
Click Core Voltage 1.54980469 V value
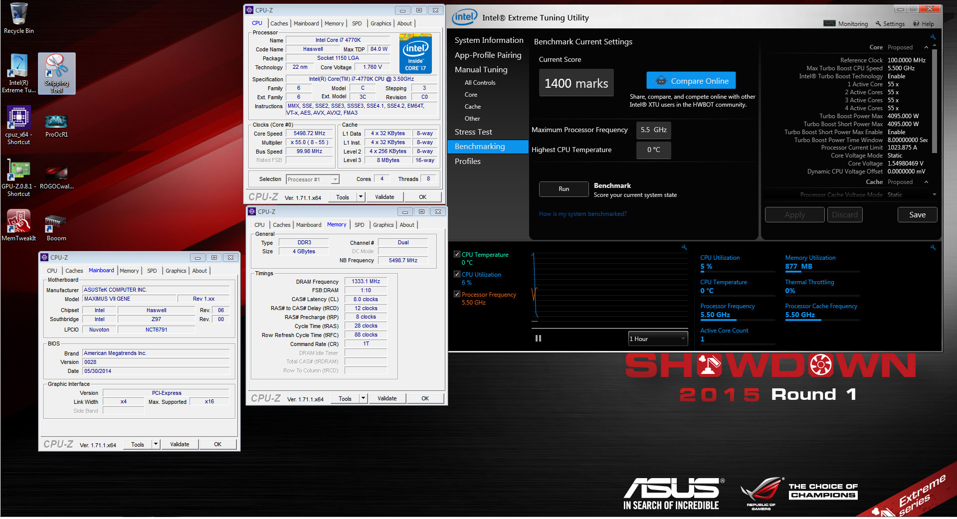coord(905,164)
